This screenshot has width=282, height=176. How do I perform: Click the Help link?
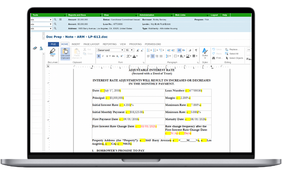[225, 15]
